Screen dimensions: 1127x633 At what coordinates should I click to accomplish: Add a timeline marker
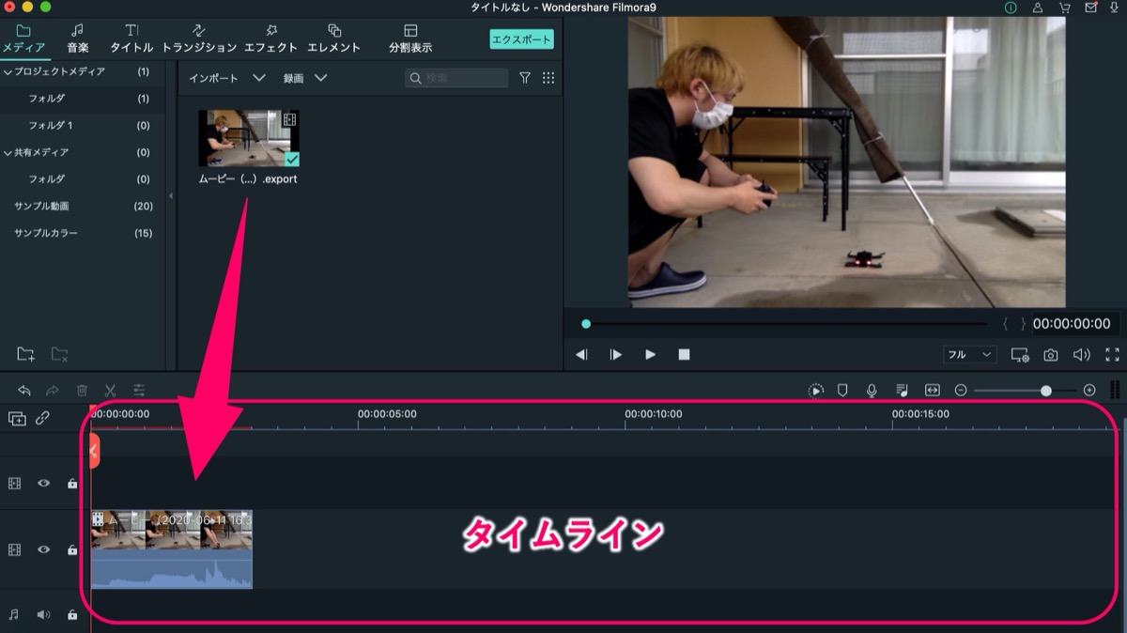842,390
